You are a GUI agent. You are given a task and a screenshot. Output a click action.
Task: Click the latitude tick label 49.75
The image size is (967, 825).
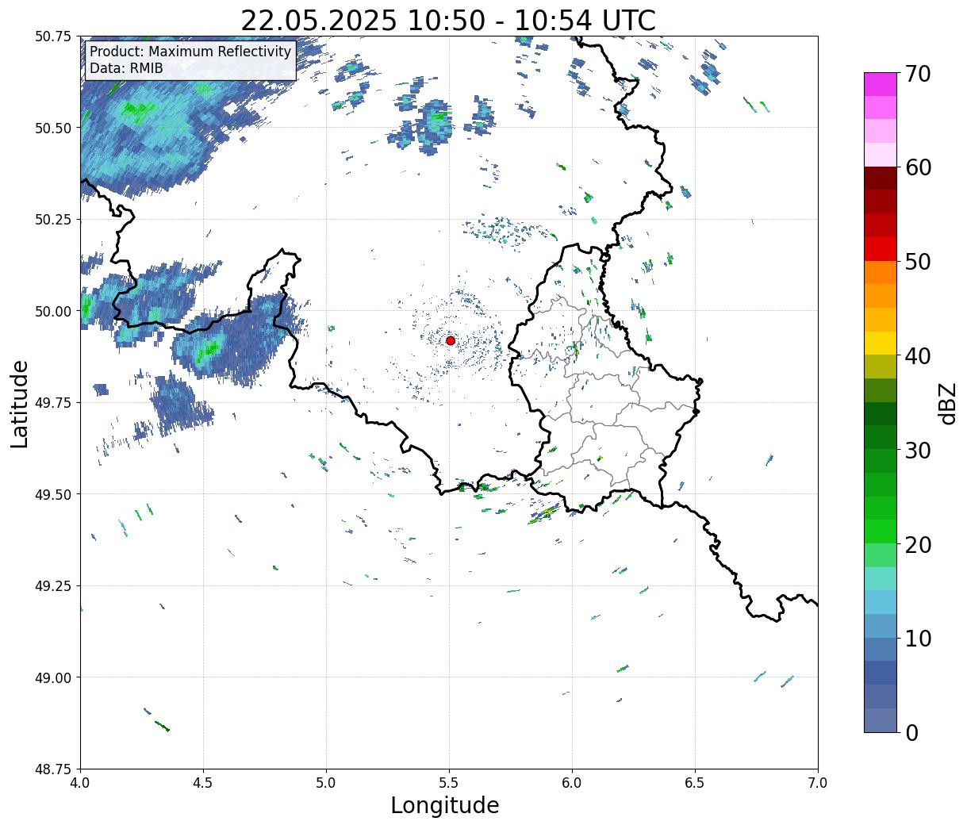pos(53,403)
